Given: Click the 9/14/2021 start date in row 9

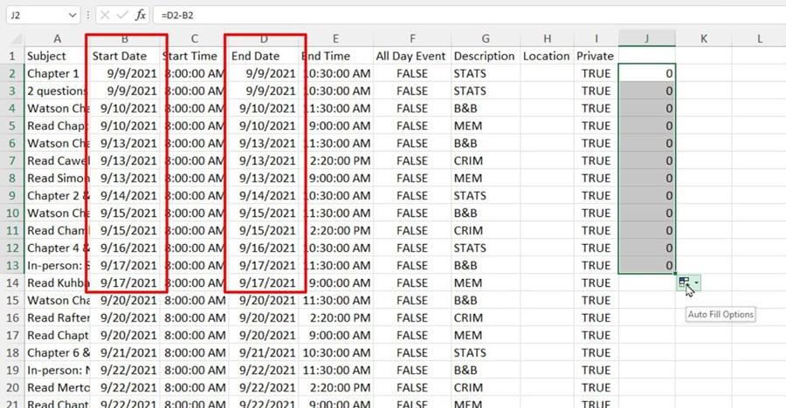Looking at the screenshot, I should [x=125, y=196].
